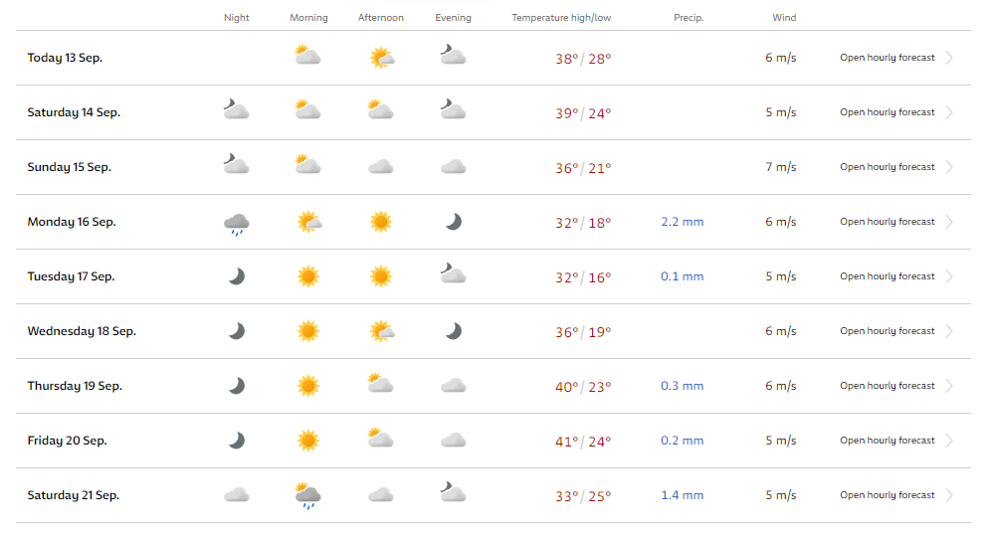988x537 pixels.
Task: Expand Thursday 19 Sep. row chevron
Action: tap(949, 386)
